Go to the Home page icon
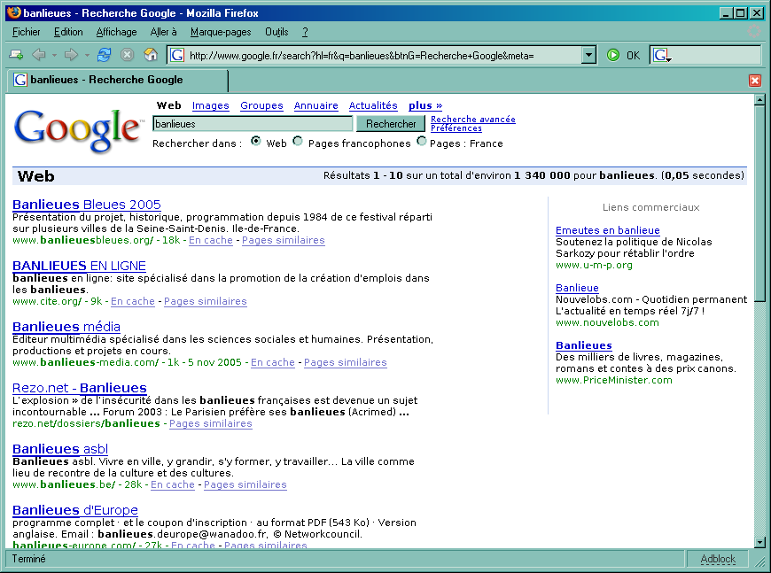Viewport: 771px width, 573px height. [x=151, y=55]
